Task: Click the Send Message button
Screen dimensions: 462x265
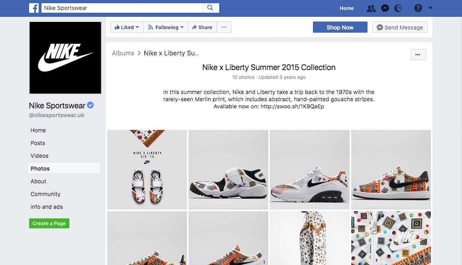Action: click(x=400, y=27)
